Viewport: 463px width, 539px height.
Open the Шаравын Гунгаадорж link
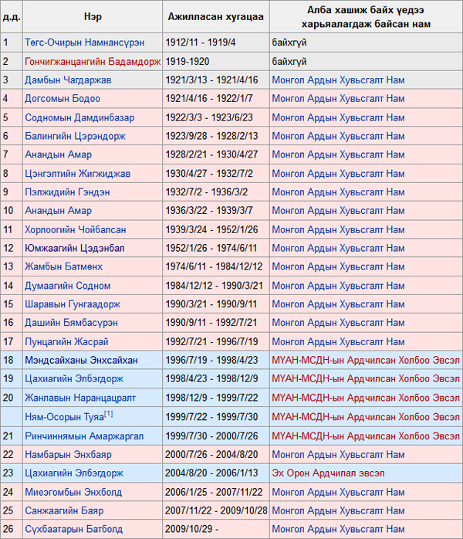point(73,304)
